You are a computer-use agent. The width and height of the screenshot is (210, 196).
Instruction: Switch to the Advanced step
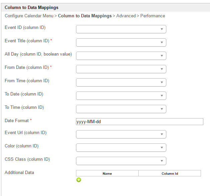pos(126,16)
